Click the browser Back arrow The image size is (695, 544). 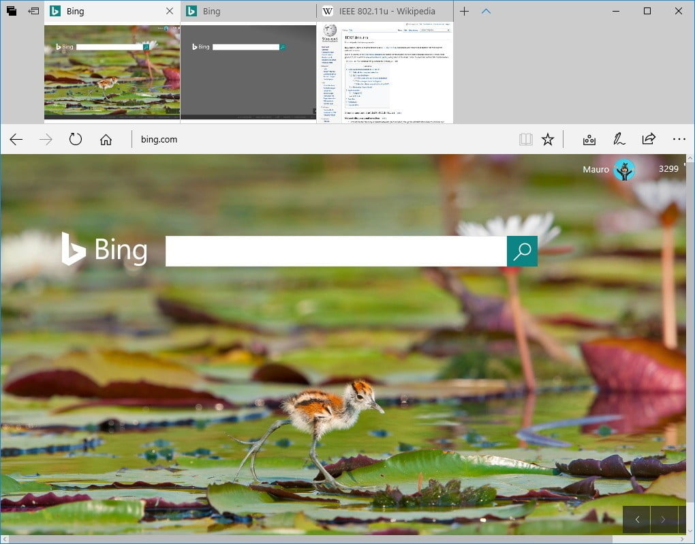click(x=16, y=140)
